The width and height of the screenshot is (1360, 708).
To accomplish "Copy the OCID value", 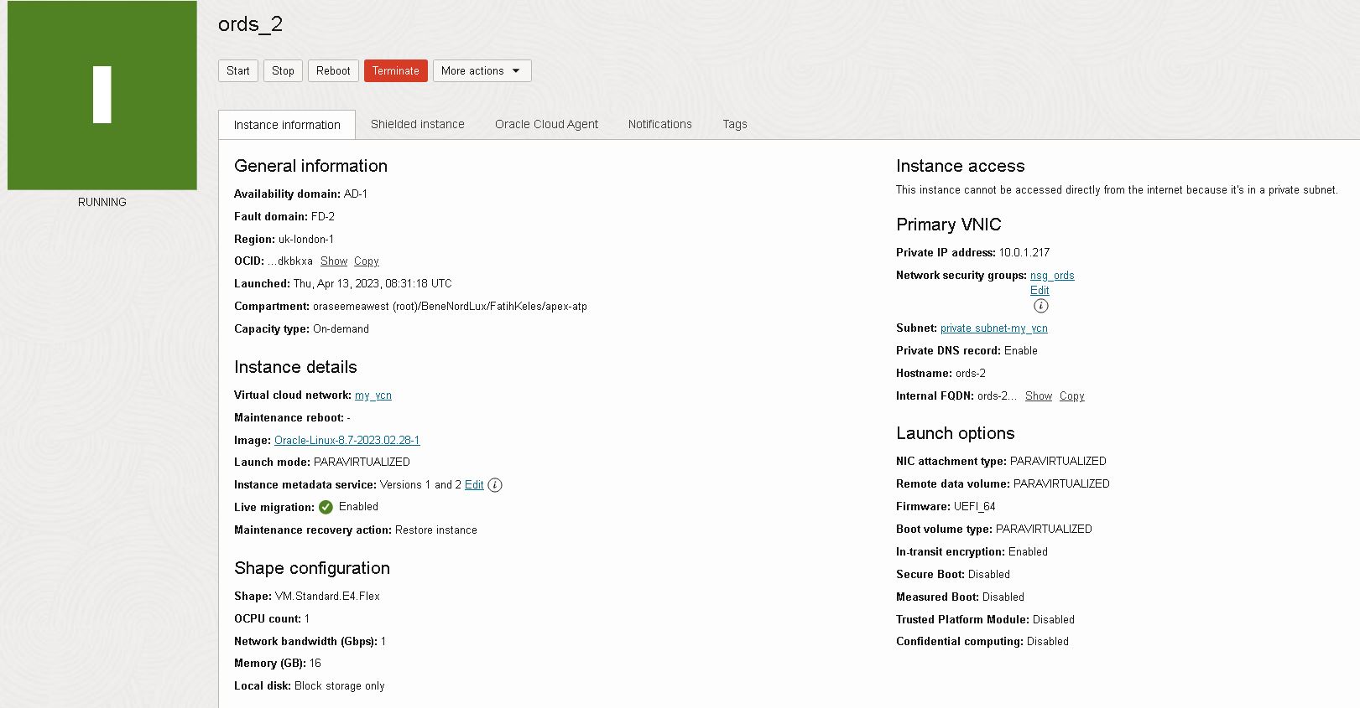I will (367, 261).
